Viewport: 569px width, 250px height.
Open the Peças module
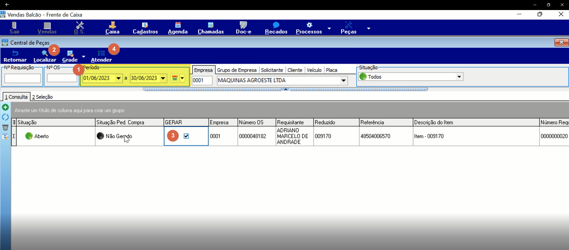click(349, 28)
